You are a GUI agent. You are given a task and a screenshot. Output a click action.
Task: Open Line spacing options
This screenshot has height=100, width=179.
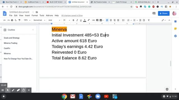(x=123, y=20)
